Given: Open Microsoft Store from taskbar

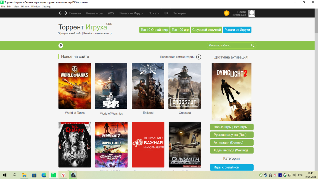Looking at the screenshot, I should pyautogui.click(x=34, y=175).
